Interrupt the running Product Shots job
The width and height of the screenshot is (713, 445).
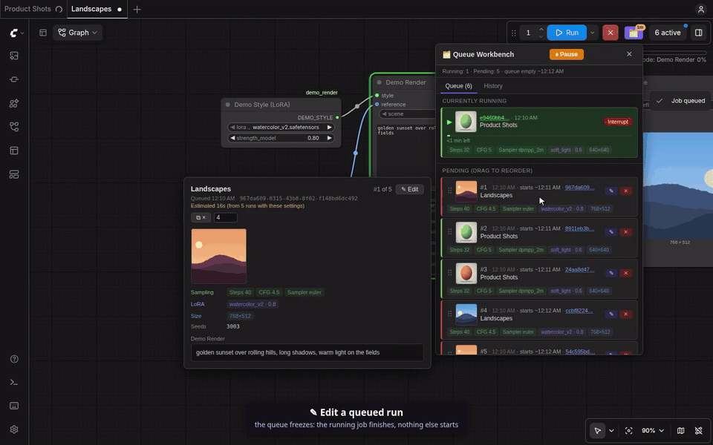(617, 122)
